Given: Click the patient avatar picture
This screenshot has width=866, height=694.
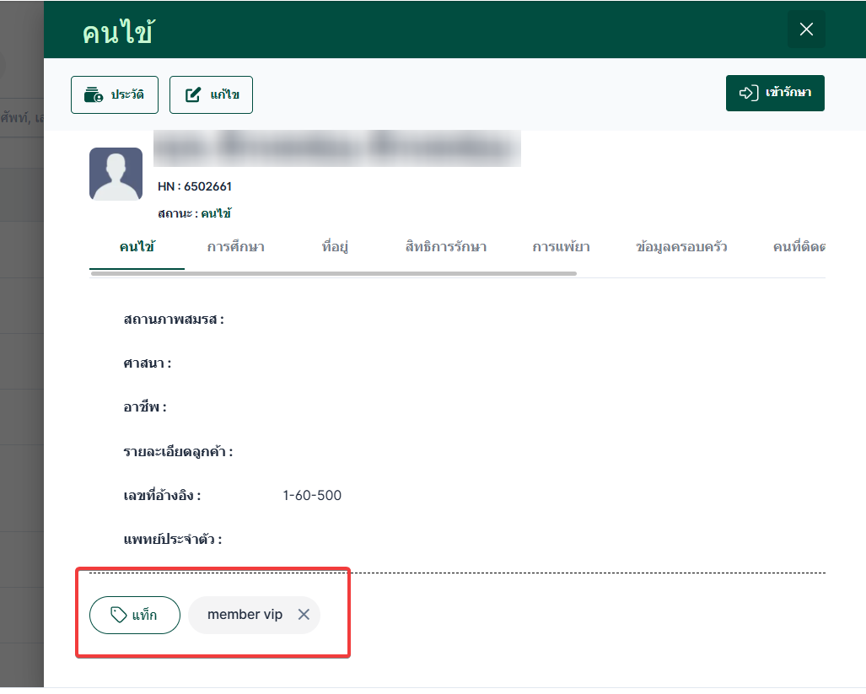Looking at the screenshot, I should [116, 174].
